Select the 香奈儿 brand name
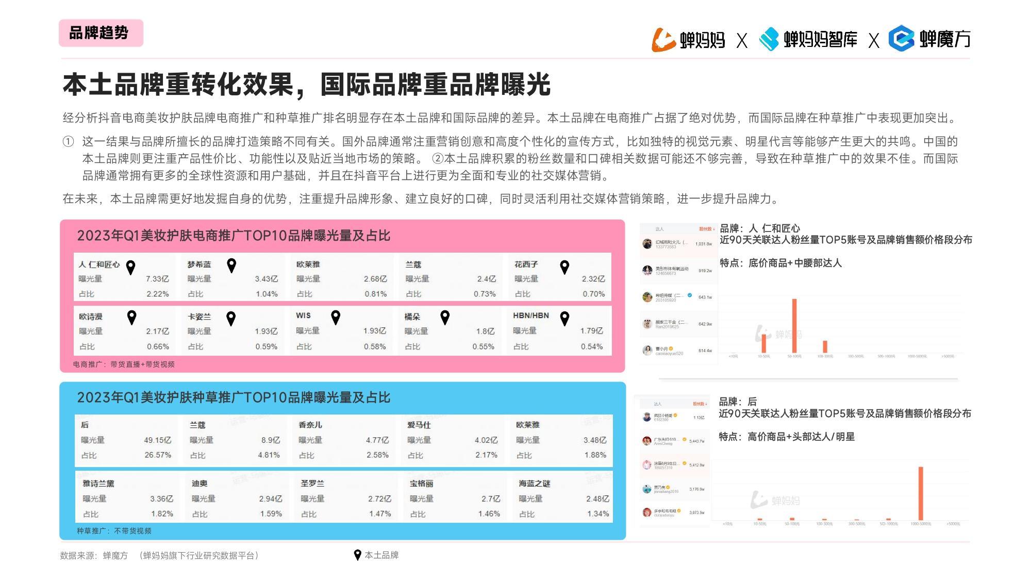 click(310, 425)
